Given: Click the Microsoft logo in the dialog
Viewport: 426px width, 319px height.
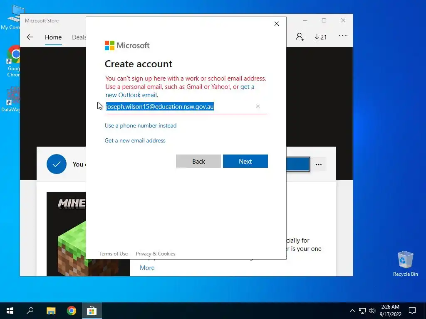Looking at the screenshot, I should [127, 45].
